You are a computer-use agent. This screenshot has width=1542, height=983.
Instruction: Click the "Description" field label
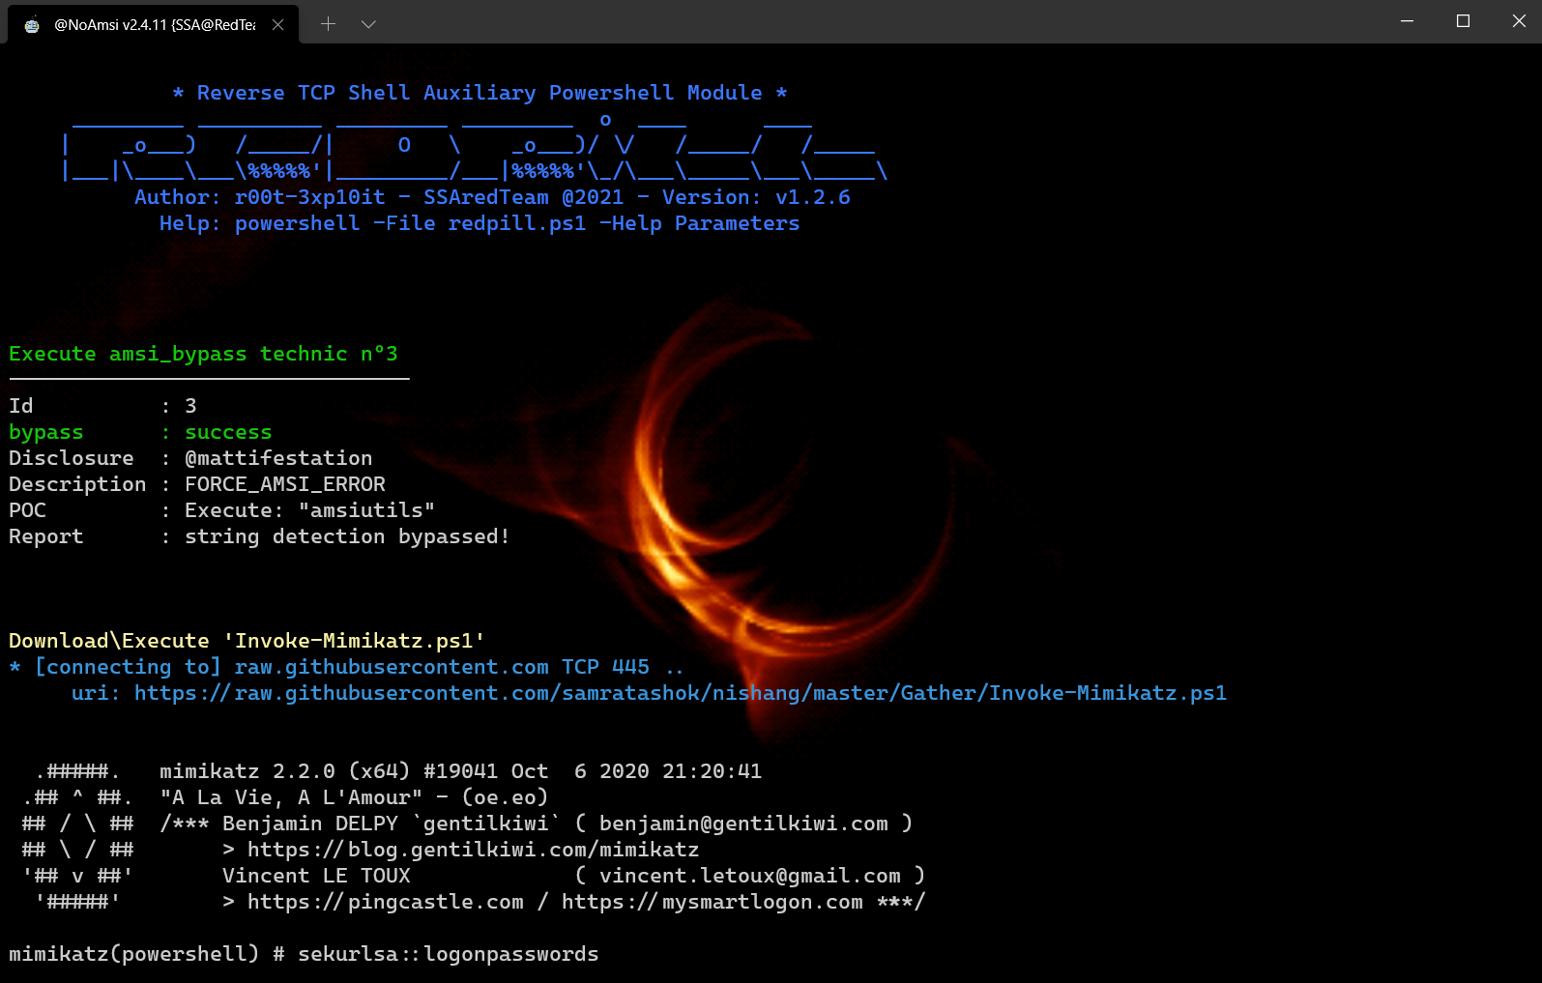pos(77,484)
